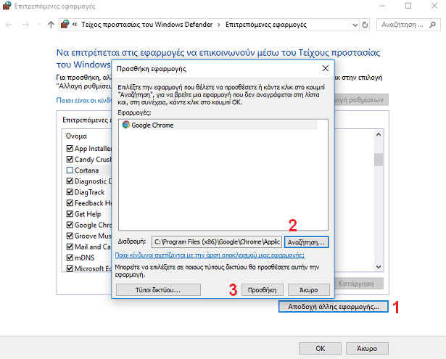Go back with the navigation back arrow
The height and width of the screenshot is (359, 446).
coord(9,25)
